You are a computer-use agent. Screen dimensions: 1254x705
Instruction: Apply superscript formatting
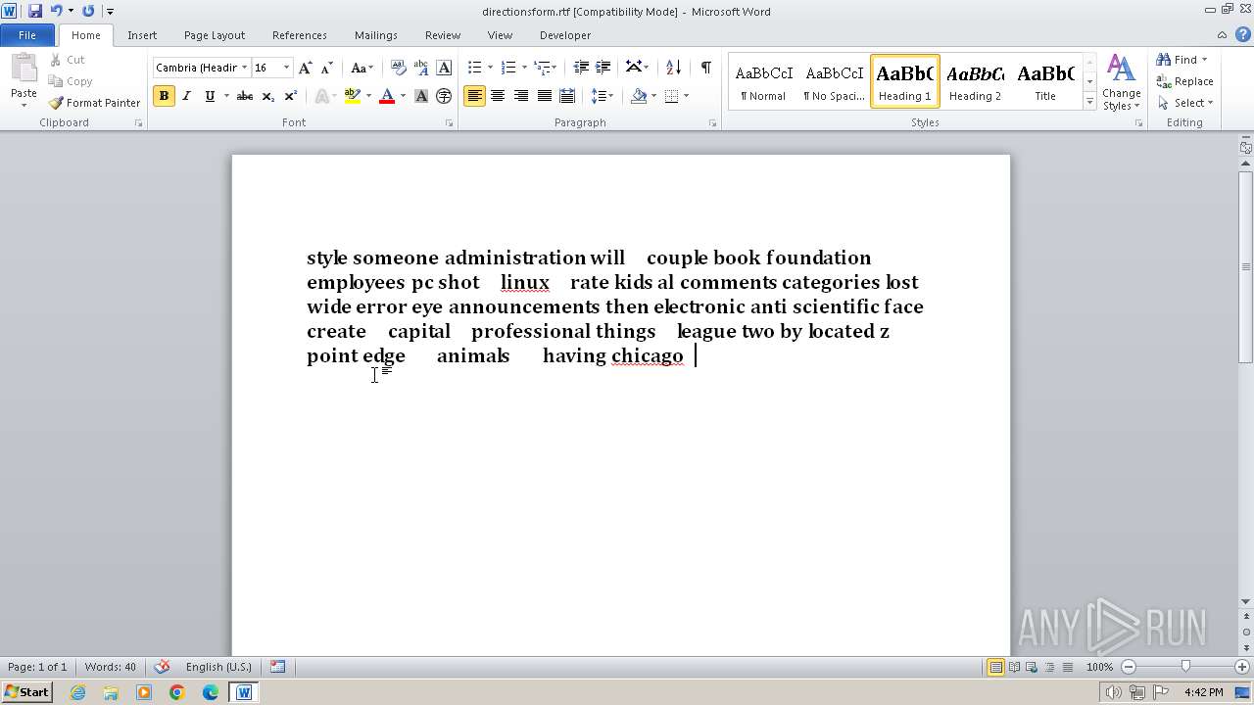coord(290,96)
